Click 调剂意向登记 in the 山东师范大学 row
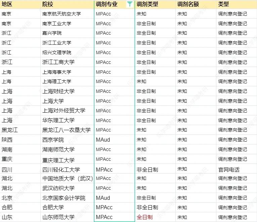Viewport: 257px width, 222px height. coord(232,217)
